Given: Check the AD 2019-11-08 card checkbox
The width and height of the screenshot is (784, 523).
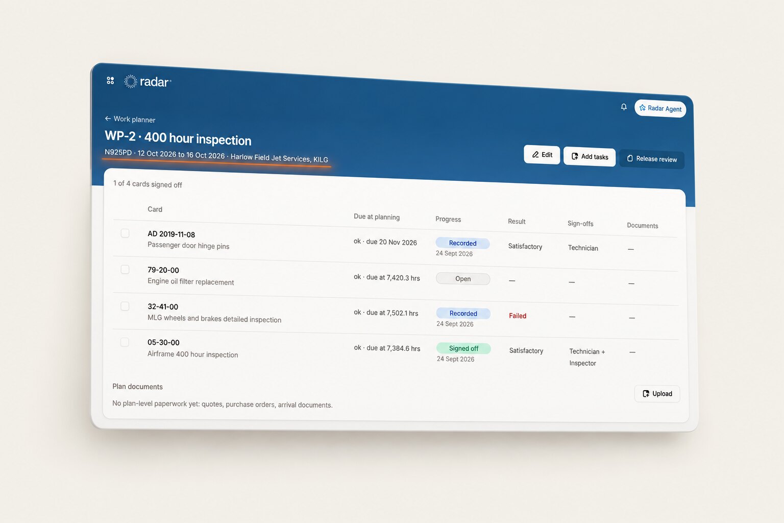Looking at the screenshot, I should 125,233.
